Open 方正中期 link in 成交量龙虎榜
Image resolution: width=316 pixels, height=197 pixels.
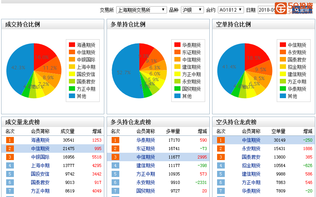point(40,191)
